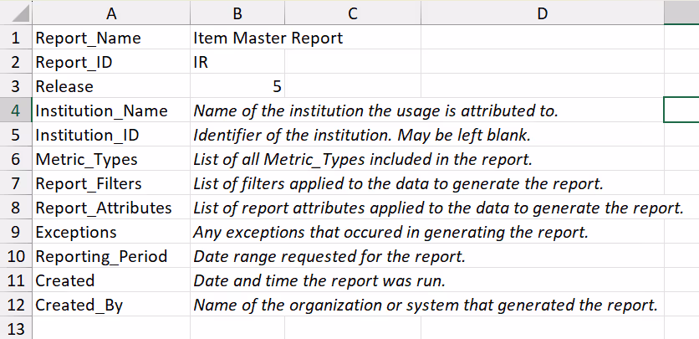The width and height of the screenshot is (699, 339).
Task: Select column B header
Action: point(237,13)
